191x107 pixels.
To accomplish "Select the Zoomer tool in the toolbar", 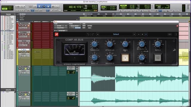I will (35, 6).
